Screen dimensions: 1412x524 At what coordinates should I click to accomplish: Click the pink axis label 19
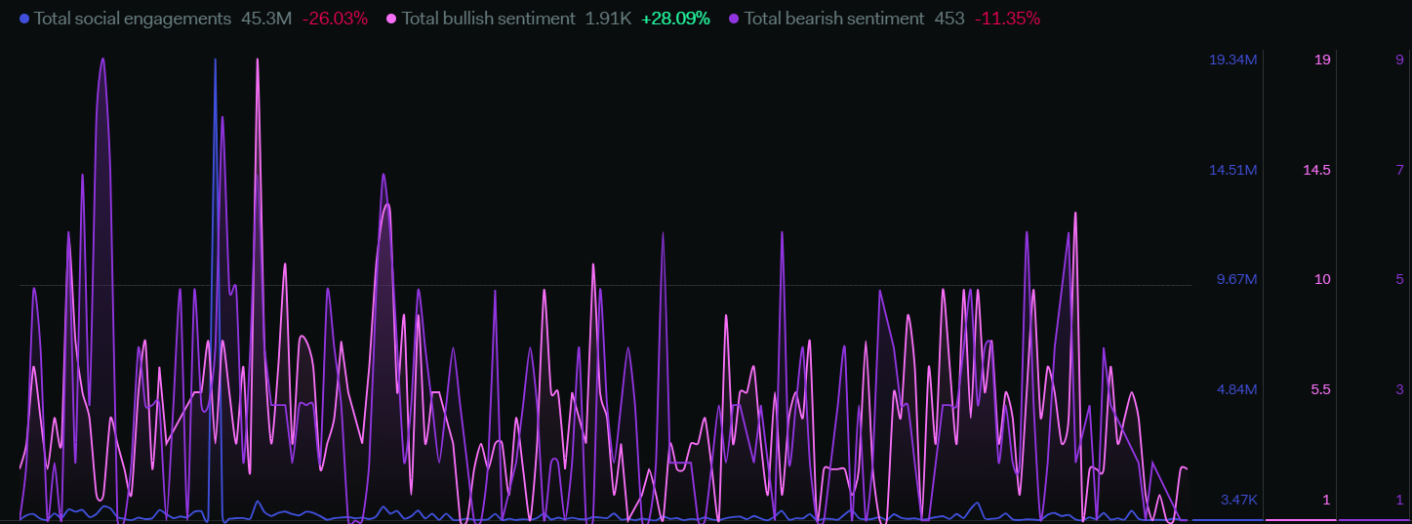point(1322,60)
